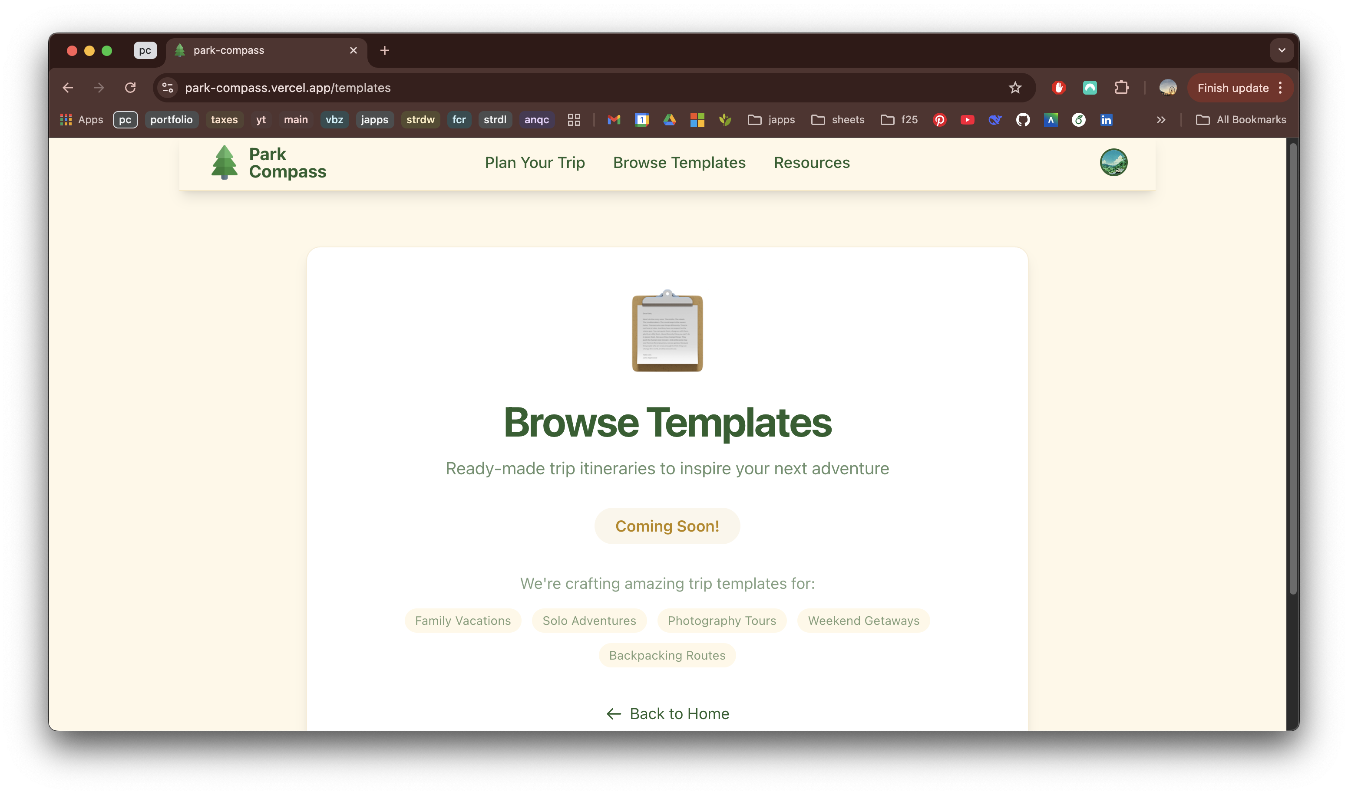
Task: Switch to the park-compass tab
Action: click(266, 50)
